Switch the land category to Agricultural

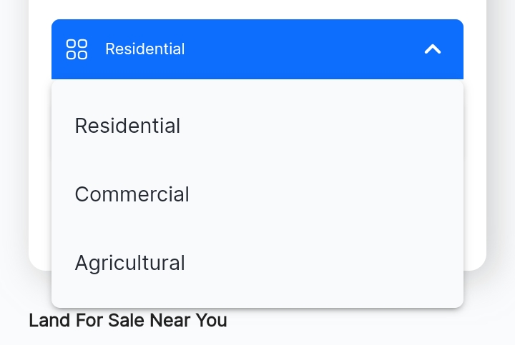coord(257,262)
